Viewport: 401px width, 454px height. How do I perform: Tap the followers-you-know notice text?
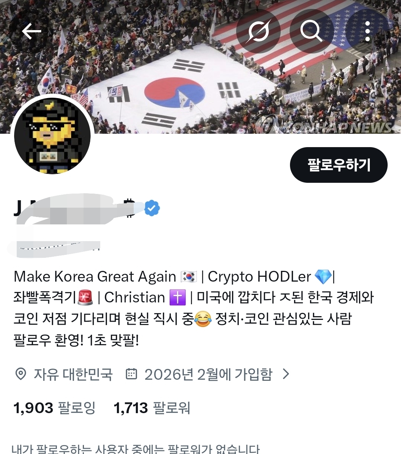tap(136, 448)
